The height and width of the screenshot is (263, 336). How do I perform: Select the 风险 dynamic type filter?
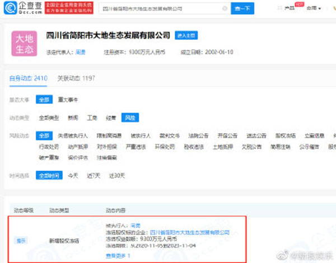[x=130, y=118]
